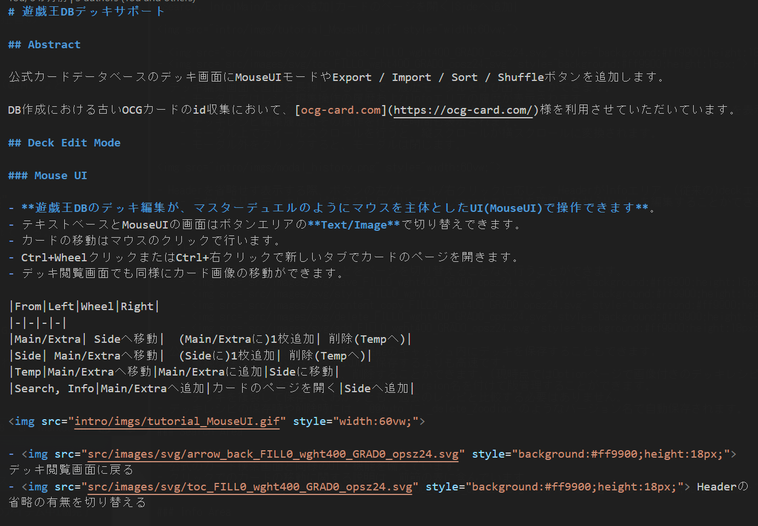Click the text 'デッキ閲覧画面に戻る'
Viewport: 758px width, 526px height.
(x=71, y=470)
